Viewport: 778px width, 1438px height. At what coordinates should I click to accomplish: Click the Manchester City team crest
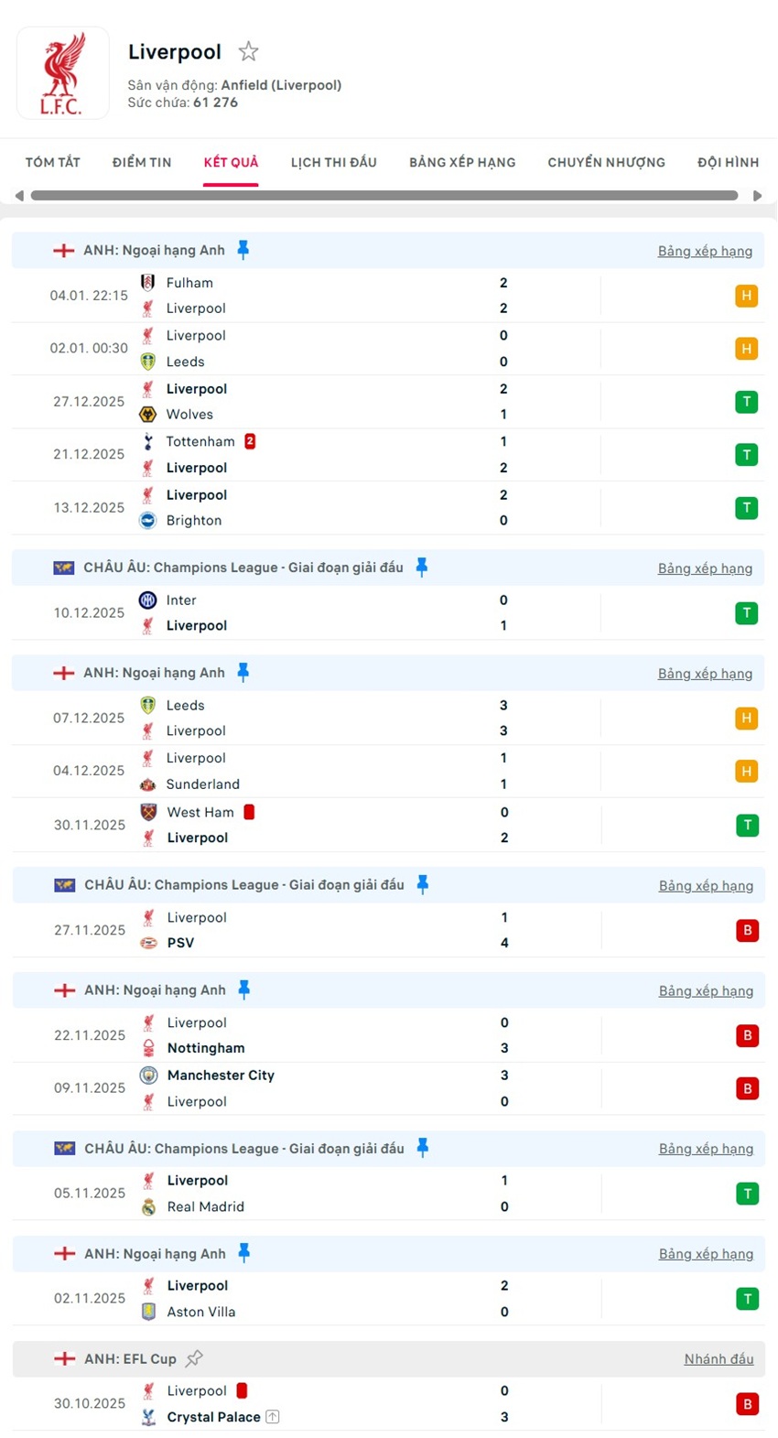[149, 1076]
